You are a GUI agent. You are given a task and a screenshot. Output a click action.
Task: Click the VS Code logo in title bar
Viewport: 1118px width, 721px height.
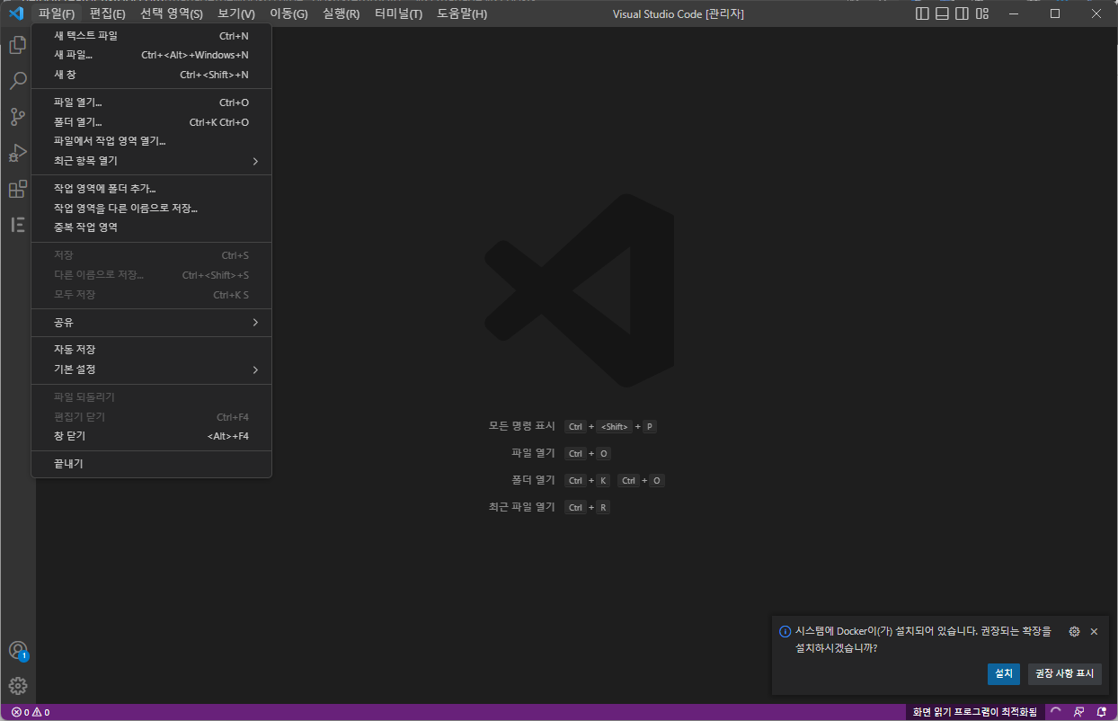tap(15, 13)
